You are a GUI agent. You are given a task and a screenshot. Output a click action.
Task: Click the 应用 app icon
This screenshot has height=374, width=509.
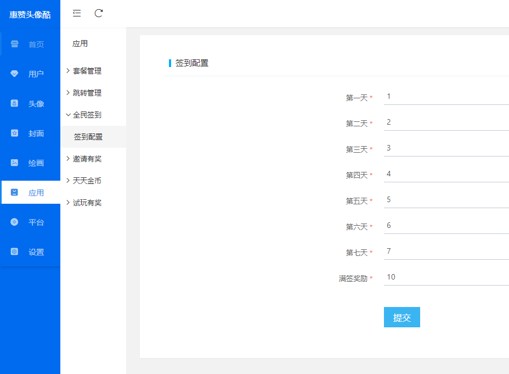(x=14, y=192)
